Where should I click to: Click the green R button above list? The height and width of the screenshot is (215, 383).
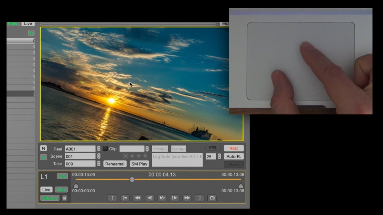(x=31, y=33)
